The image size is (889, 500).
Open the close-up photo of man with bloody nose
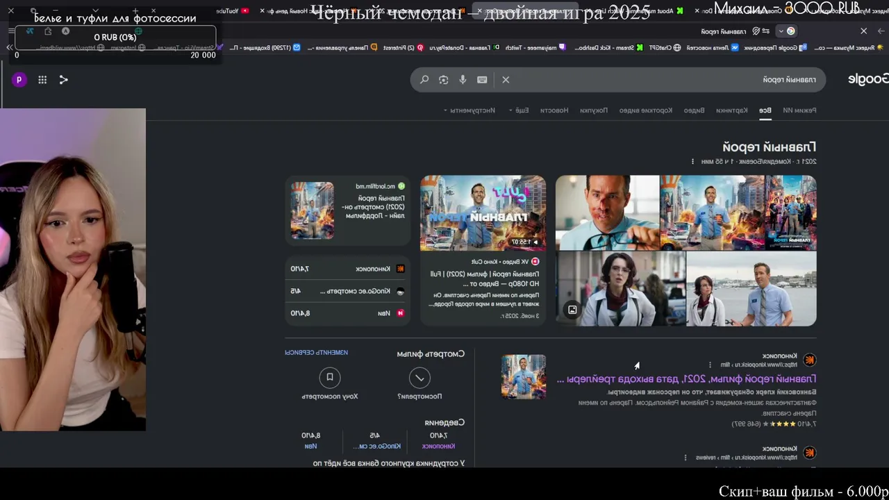point(607,212)
